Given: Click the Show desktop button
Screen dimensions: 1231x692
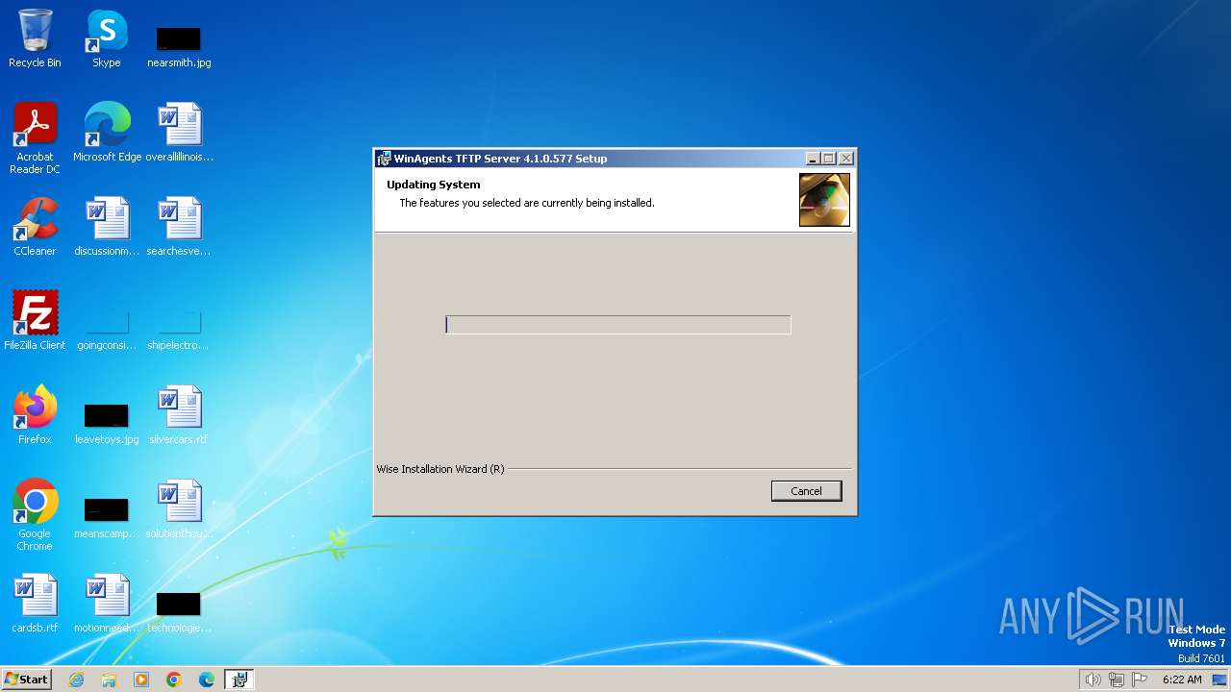Looking at the screenshot, I should [x=1219, y=680].
